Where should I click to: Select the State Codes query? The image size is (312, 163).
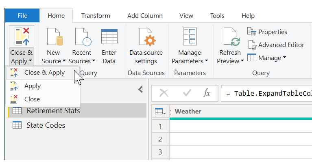[x=46, y=125]
